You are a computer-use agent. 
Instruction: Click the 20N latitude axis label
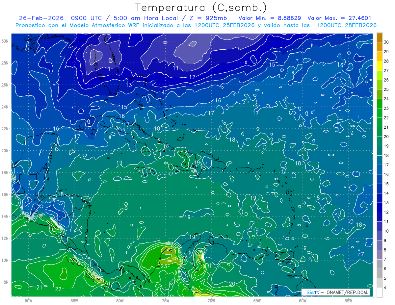pyautogui.click(x=5, y=151)
